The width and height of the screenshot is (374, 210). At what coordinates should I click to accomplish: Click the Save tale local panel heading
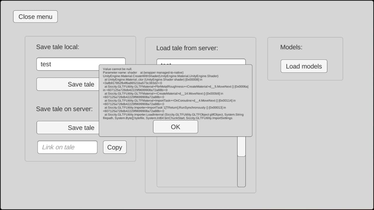pos(58,47)
